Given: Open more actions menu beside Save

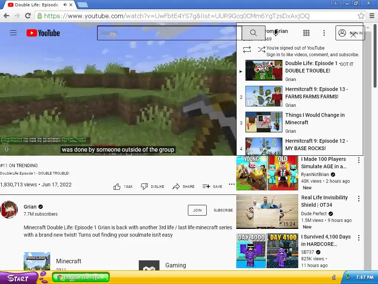Looking at the screenshot, I should tap(232, 184).
